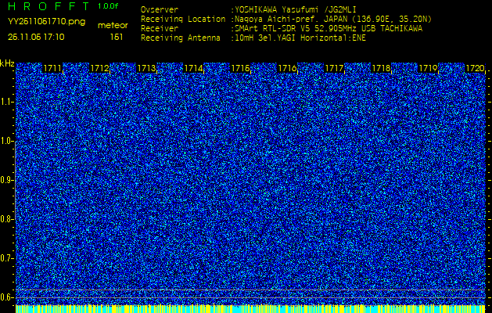Click the 1.1 kHz frequency tick label

pos(7,102)
